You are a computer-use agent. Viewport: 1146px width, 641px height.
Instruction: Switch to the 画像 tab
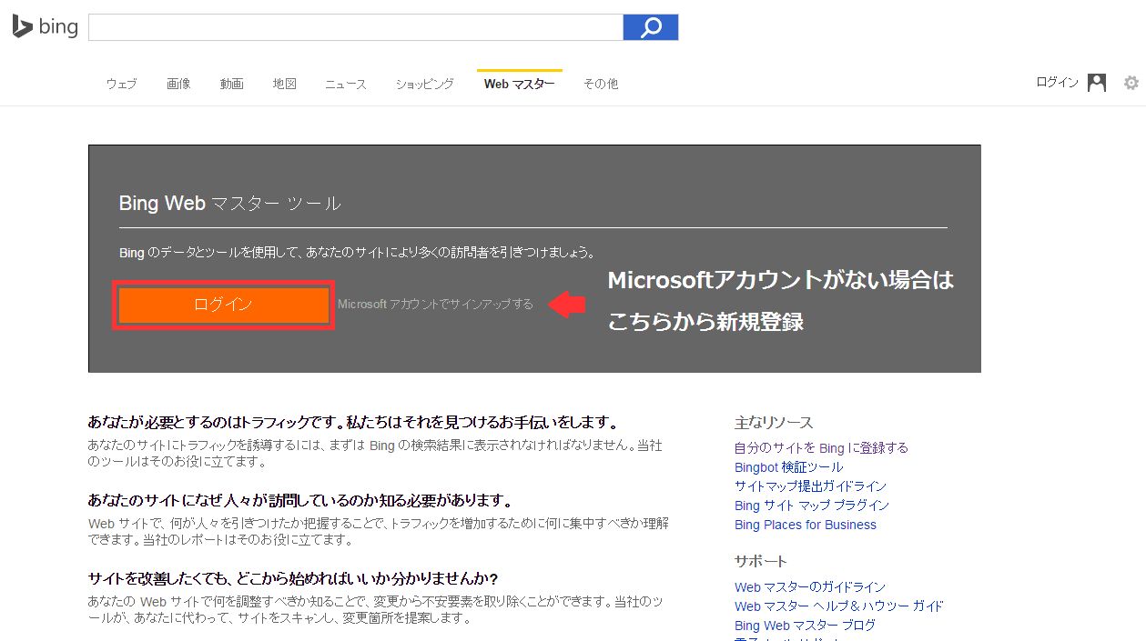(x=178, y=84)
